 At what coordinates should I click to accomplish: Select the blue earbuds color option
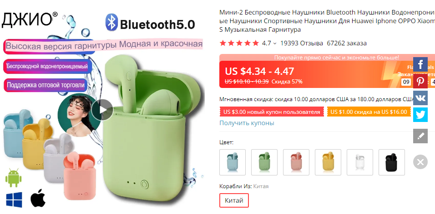[x=233, y=162]
